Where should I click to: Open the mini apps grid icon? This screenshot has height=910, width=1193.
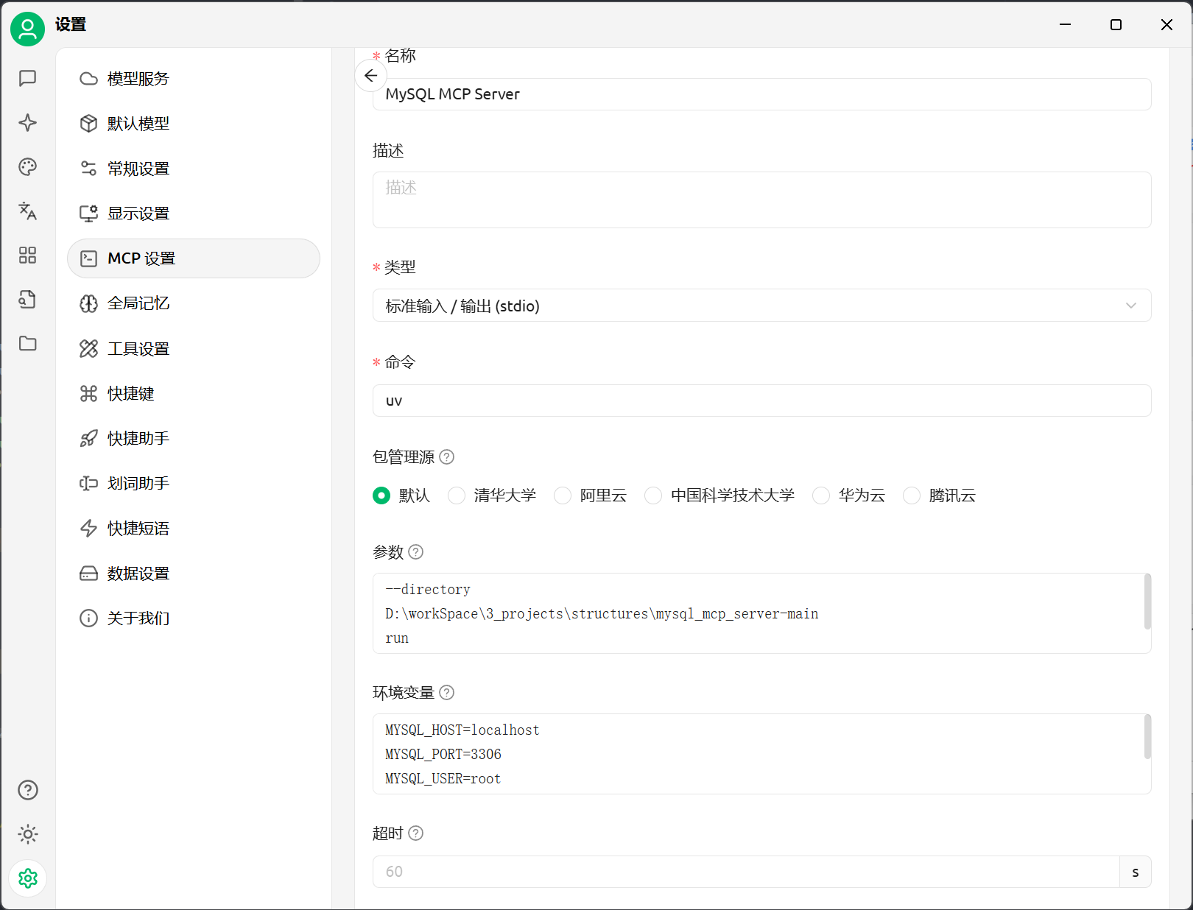(x=28, y=255)
